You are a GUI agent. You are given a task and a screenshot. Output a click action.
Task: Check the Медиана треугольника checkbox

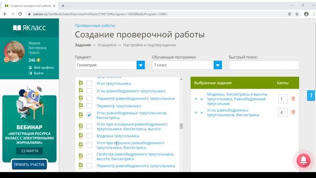(89, 135)
